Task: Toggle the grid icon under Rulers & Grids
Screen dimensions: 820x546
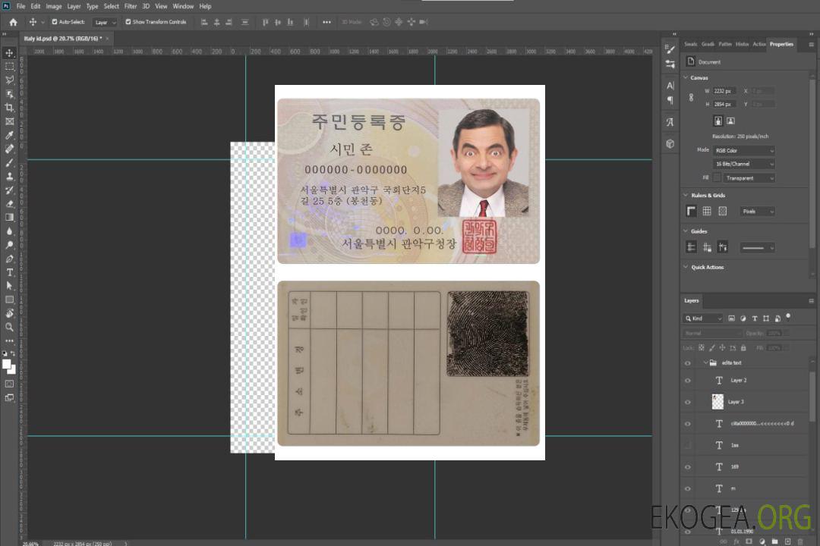Action: click(707, 212)
